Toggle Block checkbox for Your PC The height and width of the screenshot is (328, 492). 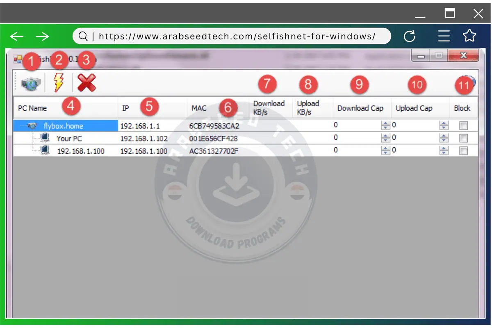[463, 138]
